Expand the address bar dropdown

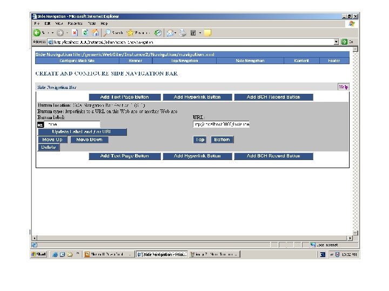pyautogui.click(x=336, y=42)
